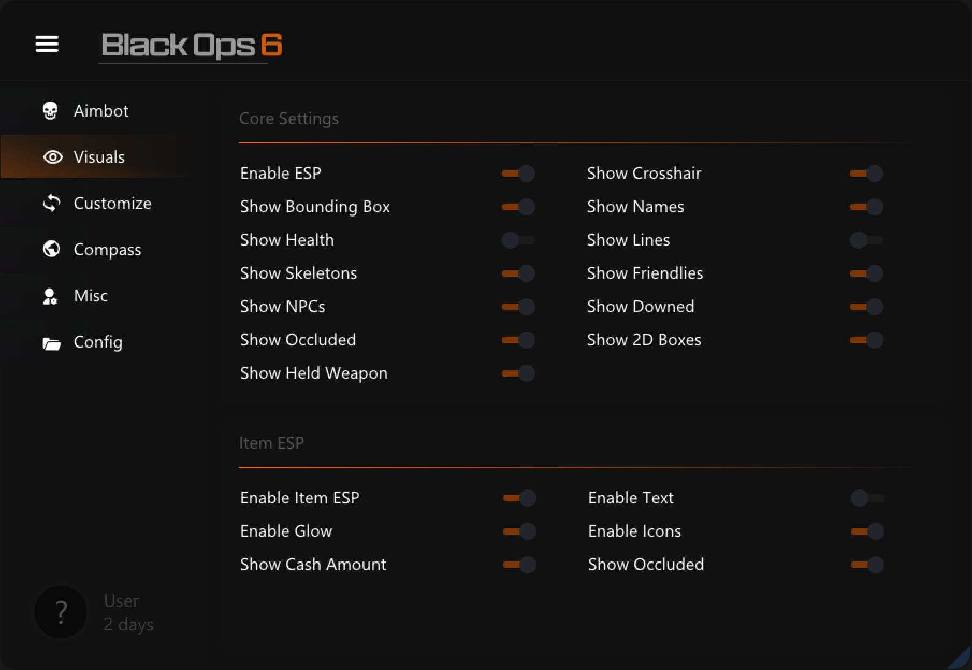Switch on Enable Text in Item ESP
This screenshot has width=972, height=670.
pyautogui.click(x=867, y=498)
